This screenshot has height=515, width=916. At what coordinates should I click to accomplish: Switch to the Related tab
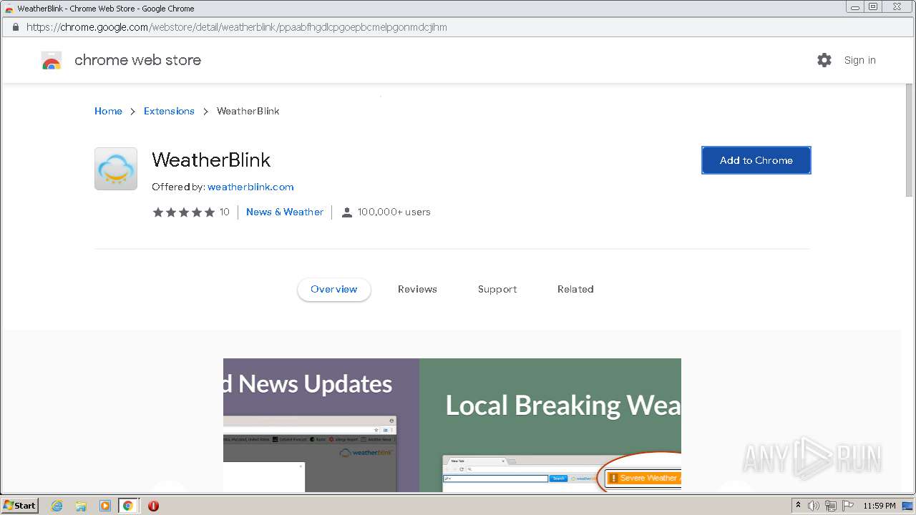pyautogui.click(x=575, y=289)
